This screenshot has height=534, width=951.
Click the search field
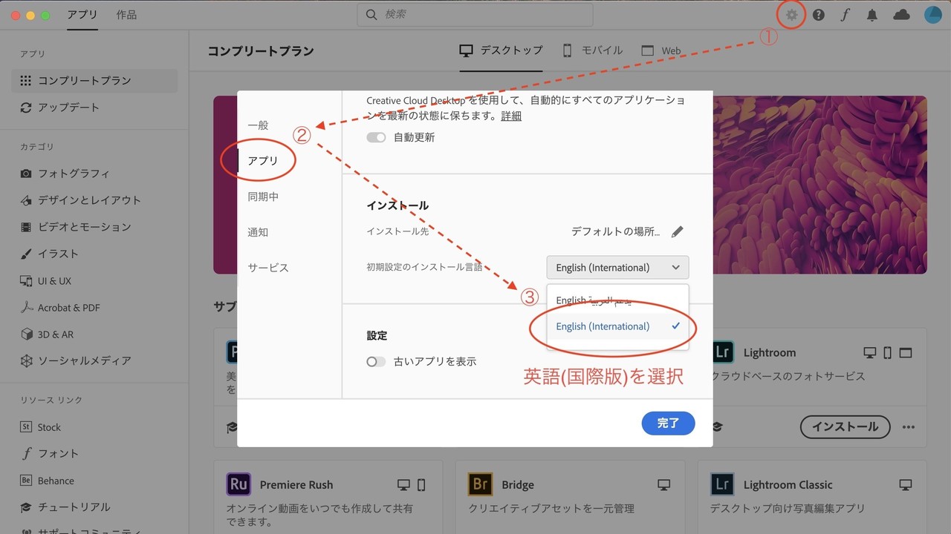475,15
